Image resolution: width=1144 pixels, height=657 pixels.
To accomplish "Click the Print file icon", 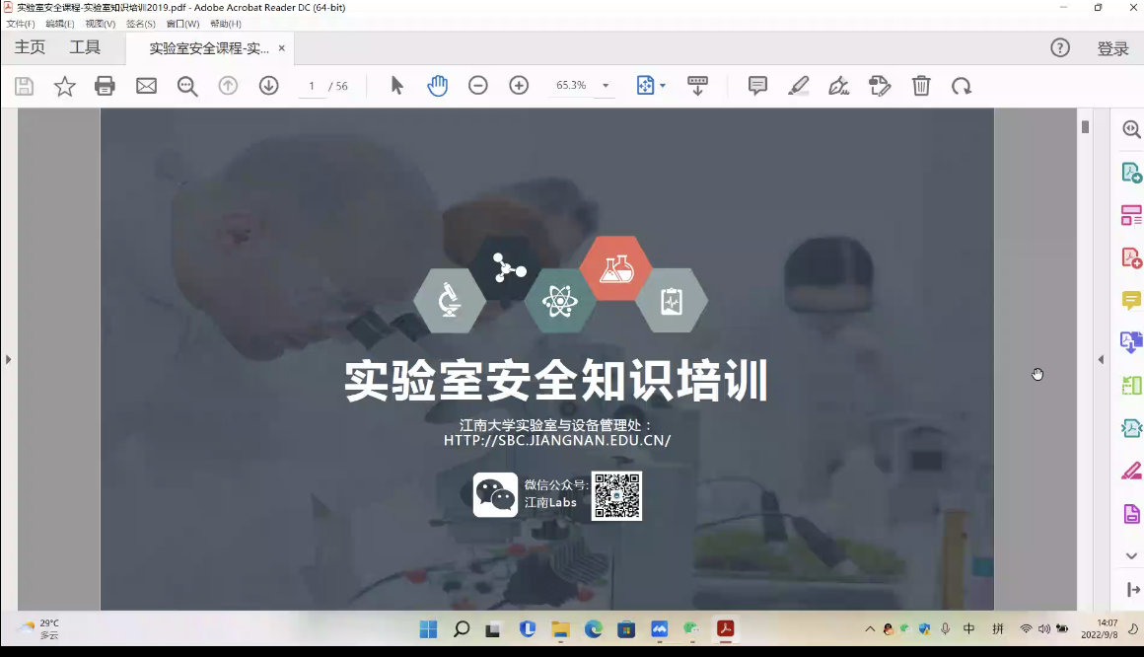I will [106, 86].
